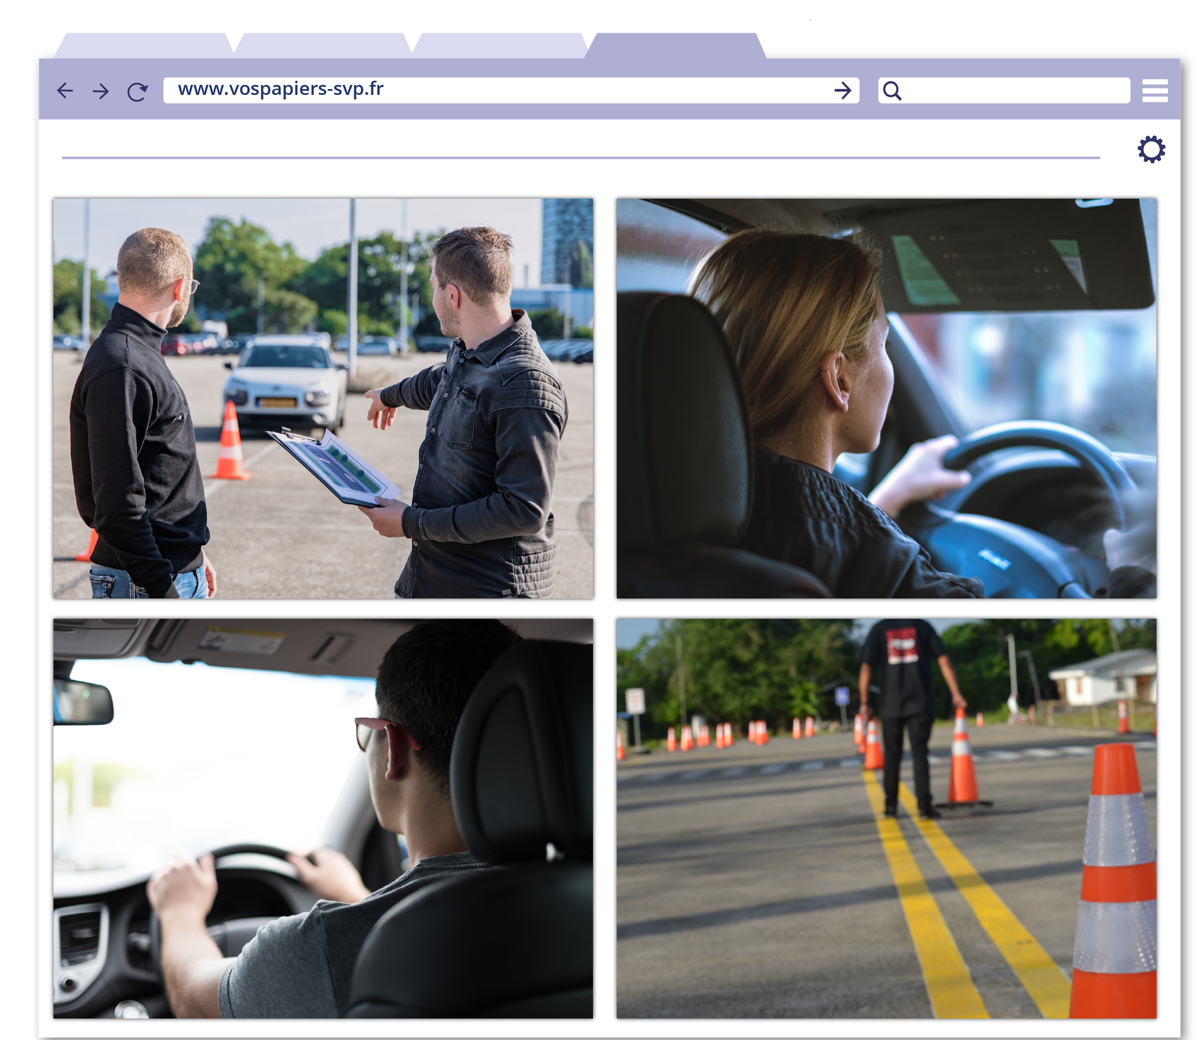Open the hamburger menu
The height and width of the screenshot is (1040, 1200).
(1154, 91)
